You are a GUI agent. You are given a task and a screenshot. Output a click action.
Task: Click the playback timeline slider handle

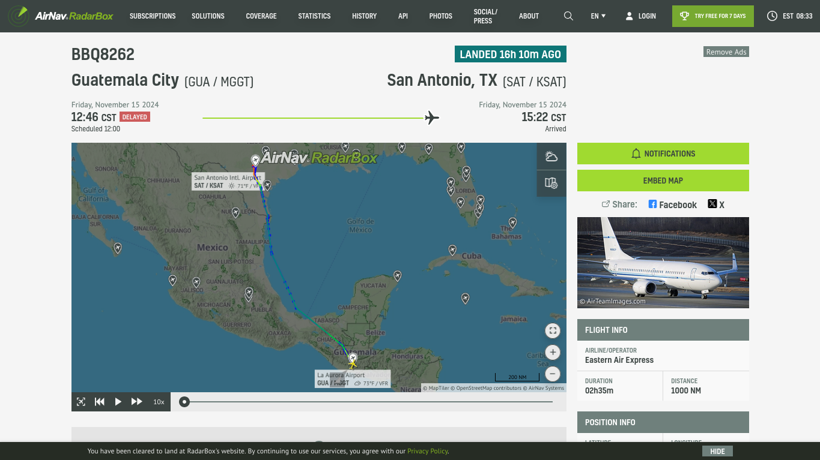(184, 402)
